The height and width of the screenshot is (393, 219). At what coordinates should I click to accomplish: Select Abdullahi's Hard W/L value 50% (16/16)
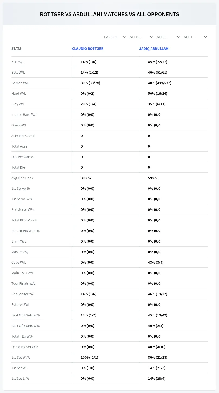[158, 93]
